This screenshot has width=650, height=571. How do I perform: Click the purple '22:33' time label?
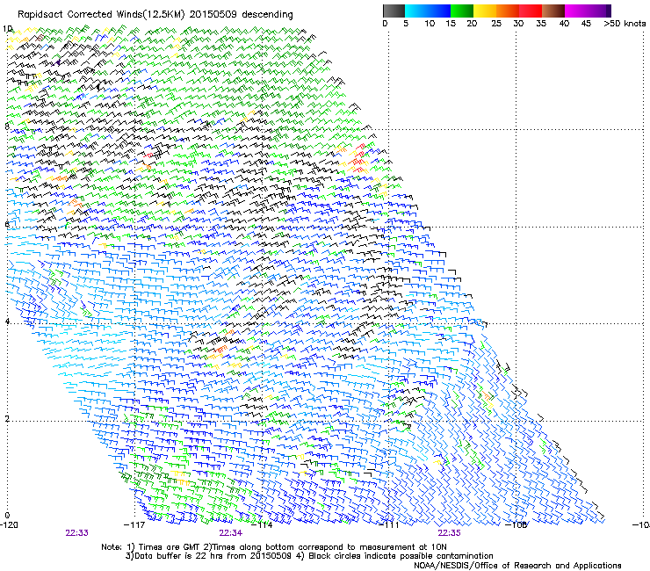pyautogui.click(x=76, y=533)
